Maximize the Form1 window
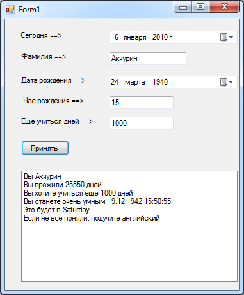 [x=200, y=7]
